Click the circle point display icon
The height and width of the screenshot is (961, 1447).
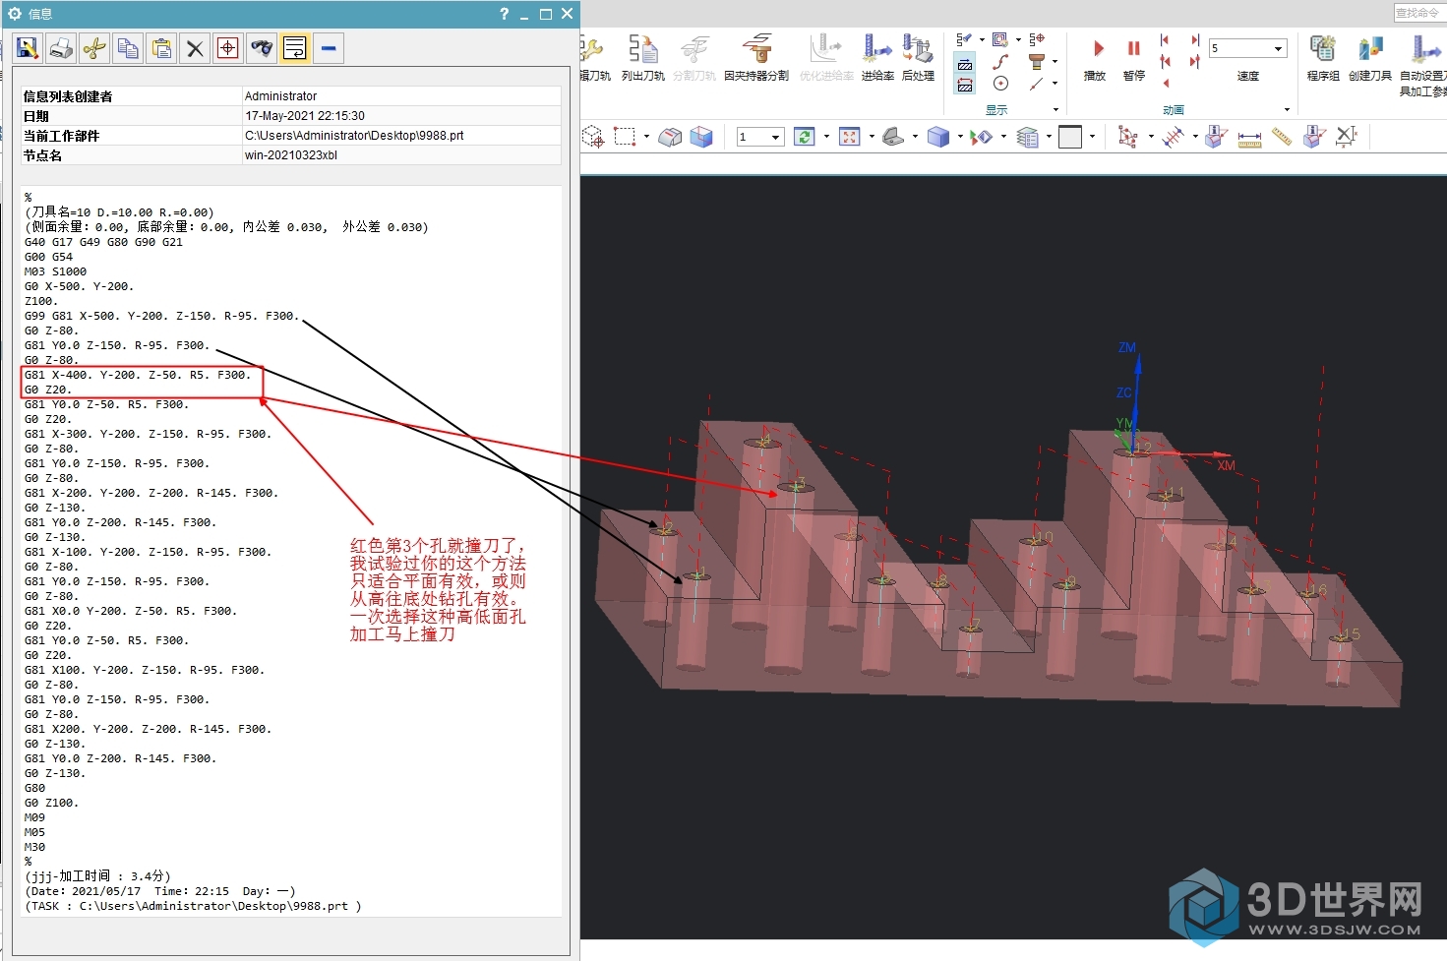pos(1000,84)
